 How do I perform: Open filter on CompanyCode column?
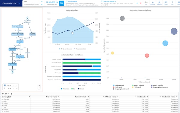[29, 97]
